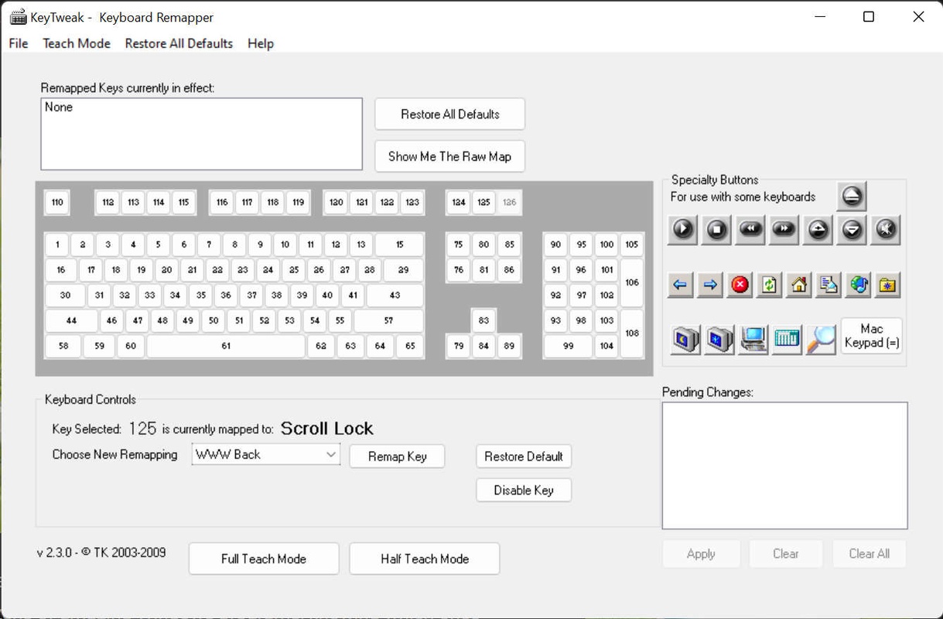Open Restore All Defaults in the menu bar
943x619 pixels.
pyautogui.click(x=179, y=43)
